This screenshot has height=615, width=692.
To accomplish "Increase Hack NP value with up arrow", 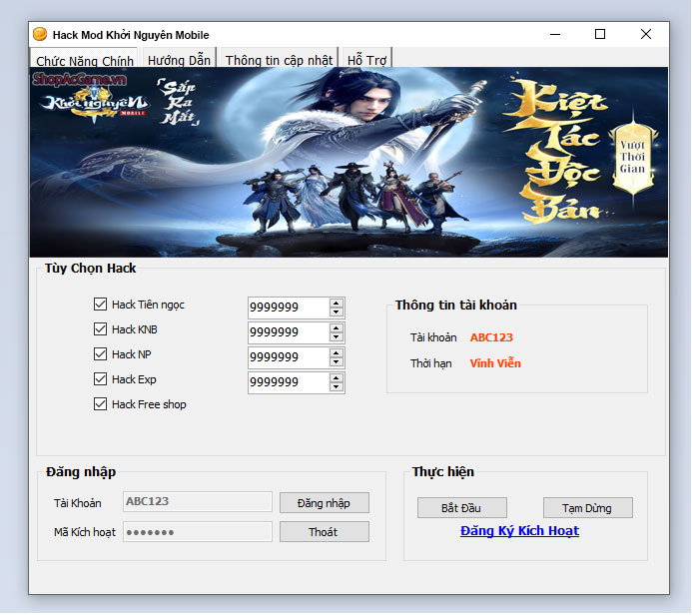I will [x=337, y=353].
